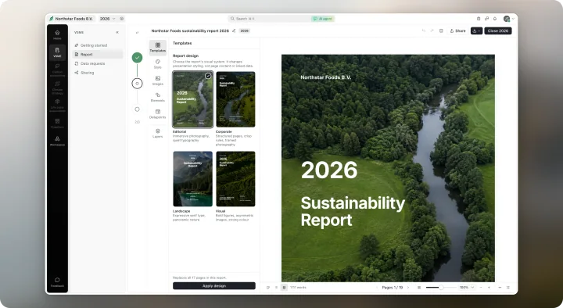Open Sharing in the VSME menu
563x308 pixels.
98,73
